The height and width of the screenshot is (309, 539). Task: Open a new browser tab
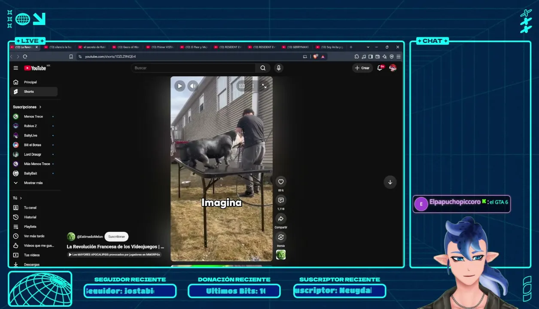(x=351, y=47)
